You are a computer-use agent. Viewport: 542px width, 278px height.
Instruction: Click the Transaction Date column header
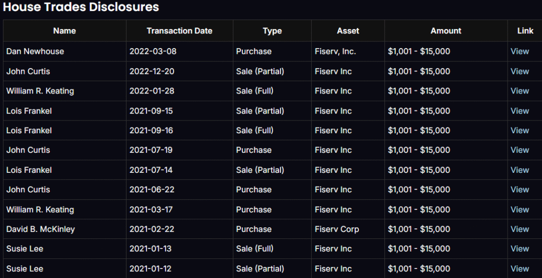click(179, 31)
